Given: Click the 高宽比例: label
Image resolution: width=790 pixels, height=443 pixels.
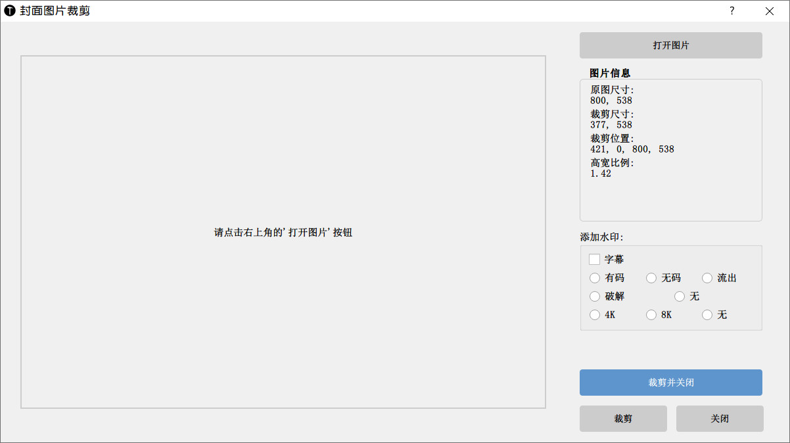Looking at the screenshot, I should coord(612,163).
